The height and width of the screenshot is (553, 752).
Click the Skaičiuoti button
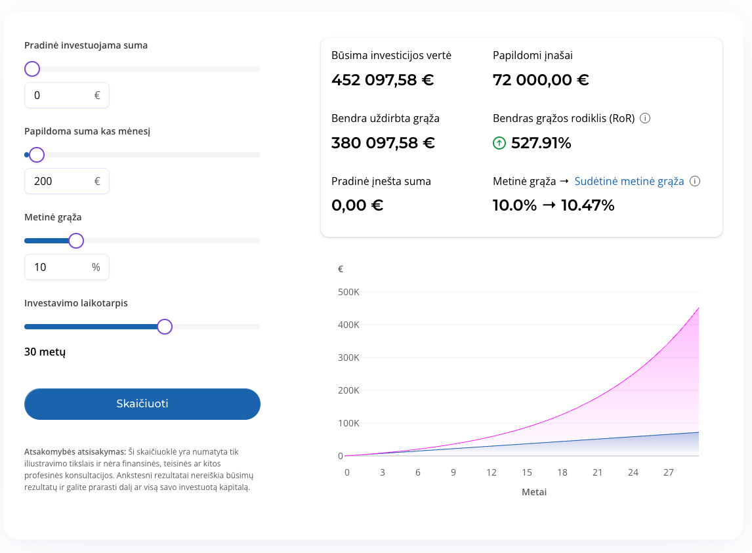(142, 404)
